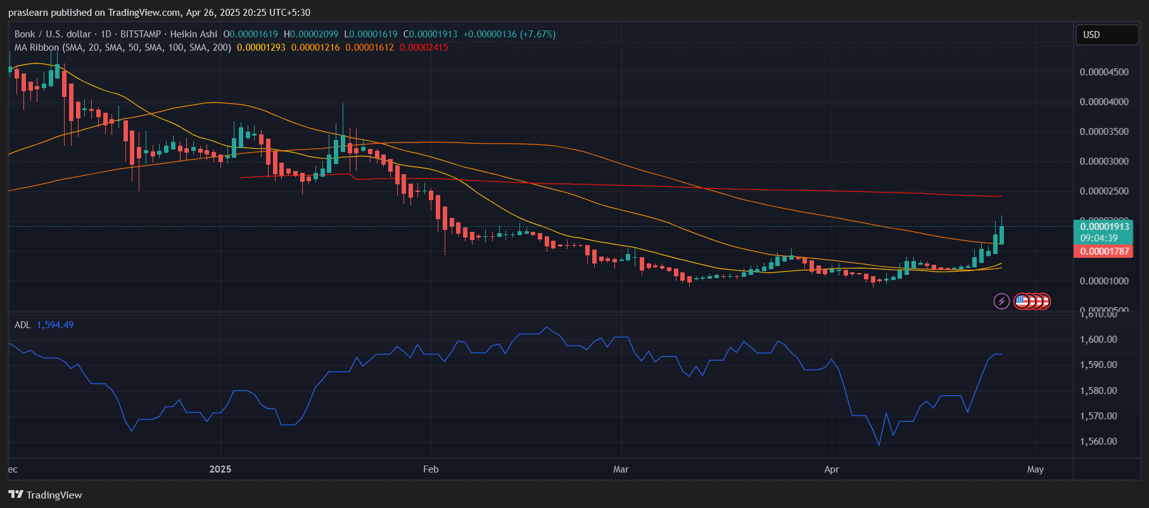This screenshot has width=1149, height=508.
Task: Click the 0.00004000 price scale label
Action: (x=1104, y=102)
